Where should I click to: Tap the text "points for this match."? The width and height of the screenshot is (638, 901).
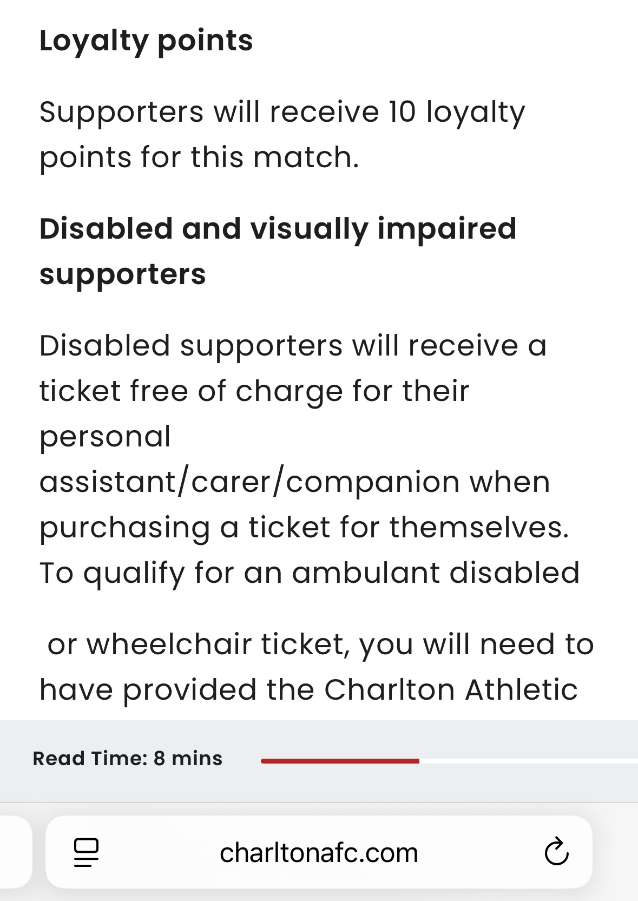(199, 157)
